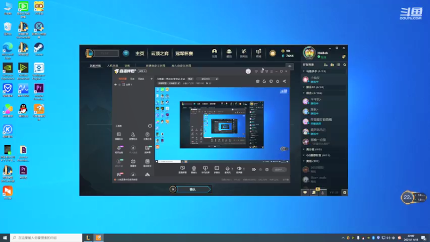
Task: Toggle the voice microphone icon in friends panel
Action: 323,193
